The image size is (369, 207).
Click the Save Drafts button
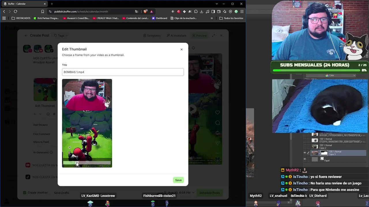click(61, 193)
